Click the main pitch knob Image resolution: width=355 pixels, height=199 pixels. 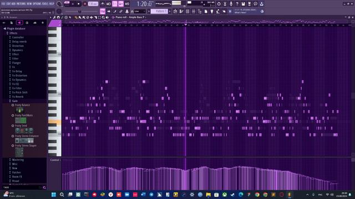click(x=59, y=11)
